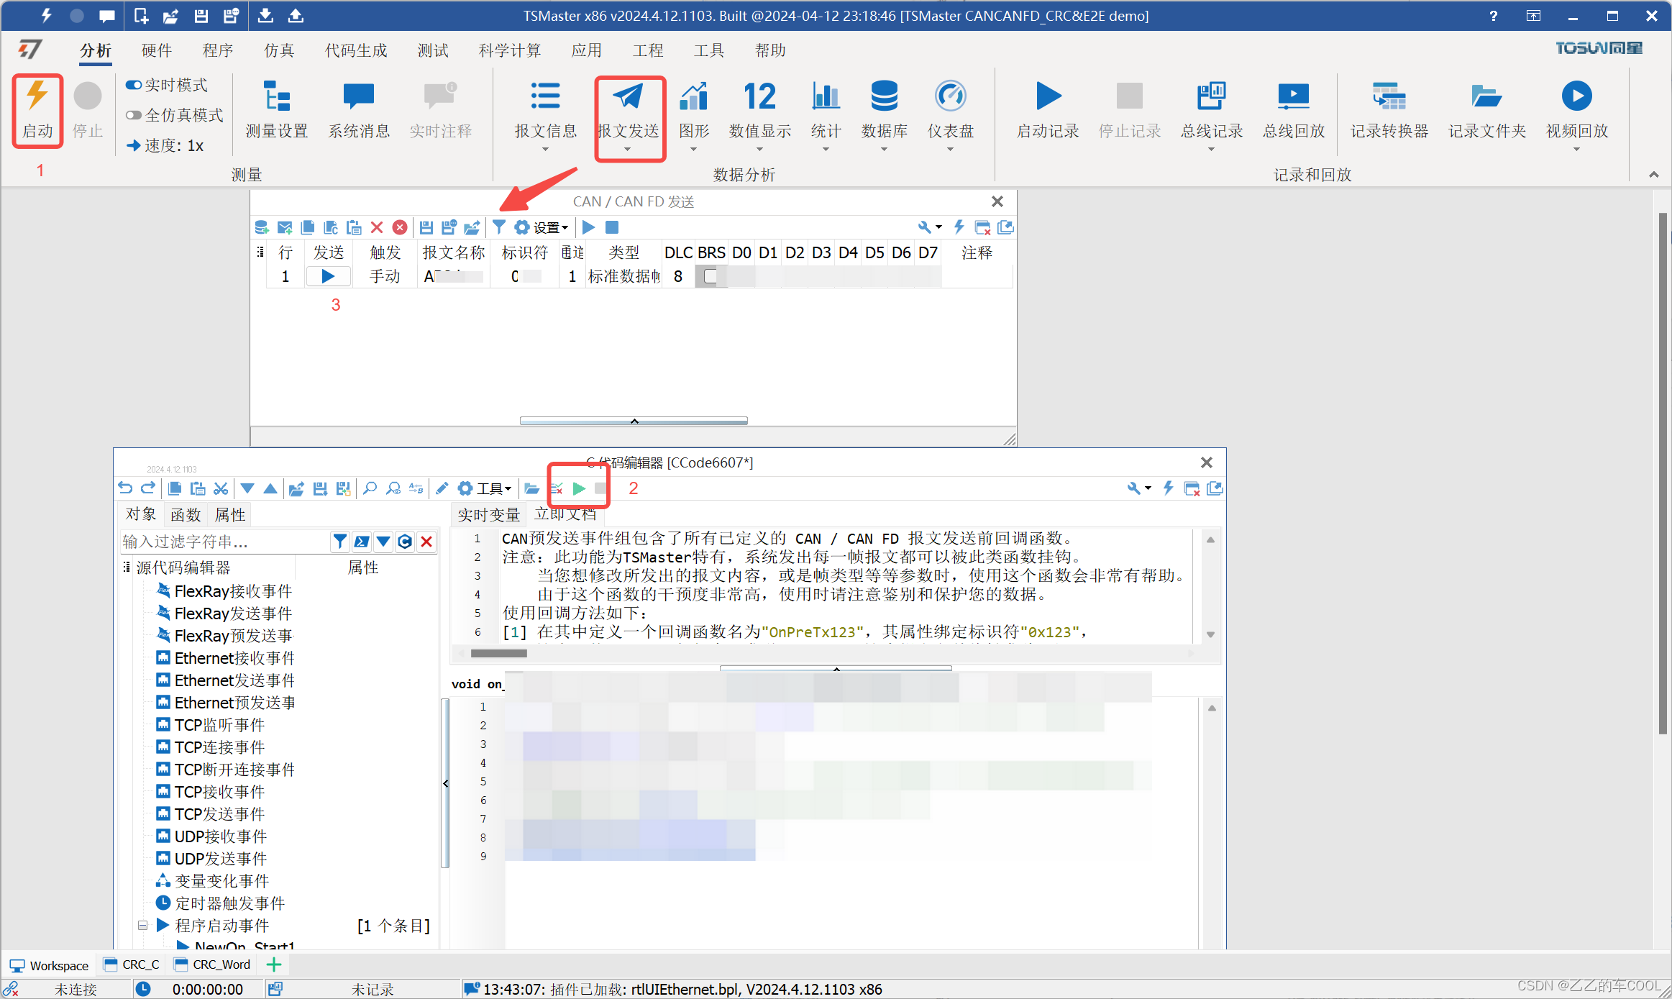Click the clear-all red circle in CAN send toolbar
Viewport: 1672px width, 999px height.
(x=400, y=227)
